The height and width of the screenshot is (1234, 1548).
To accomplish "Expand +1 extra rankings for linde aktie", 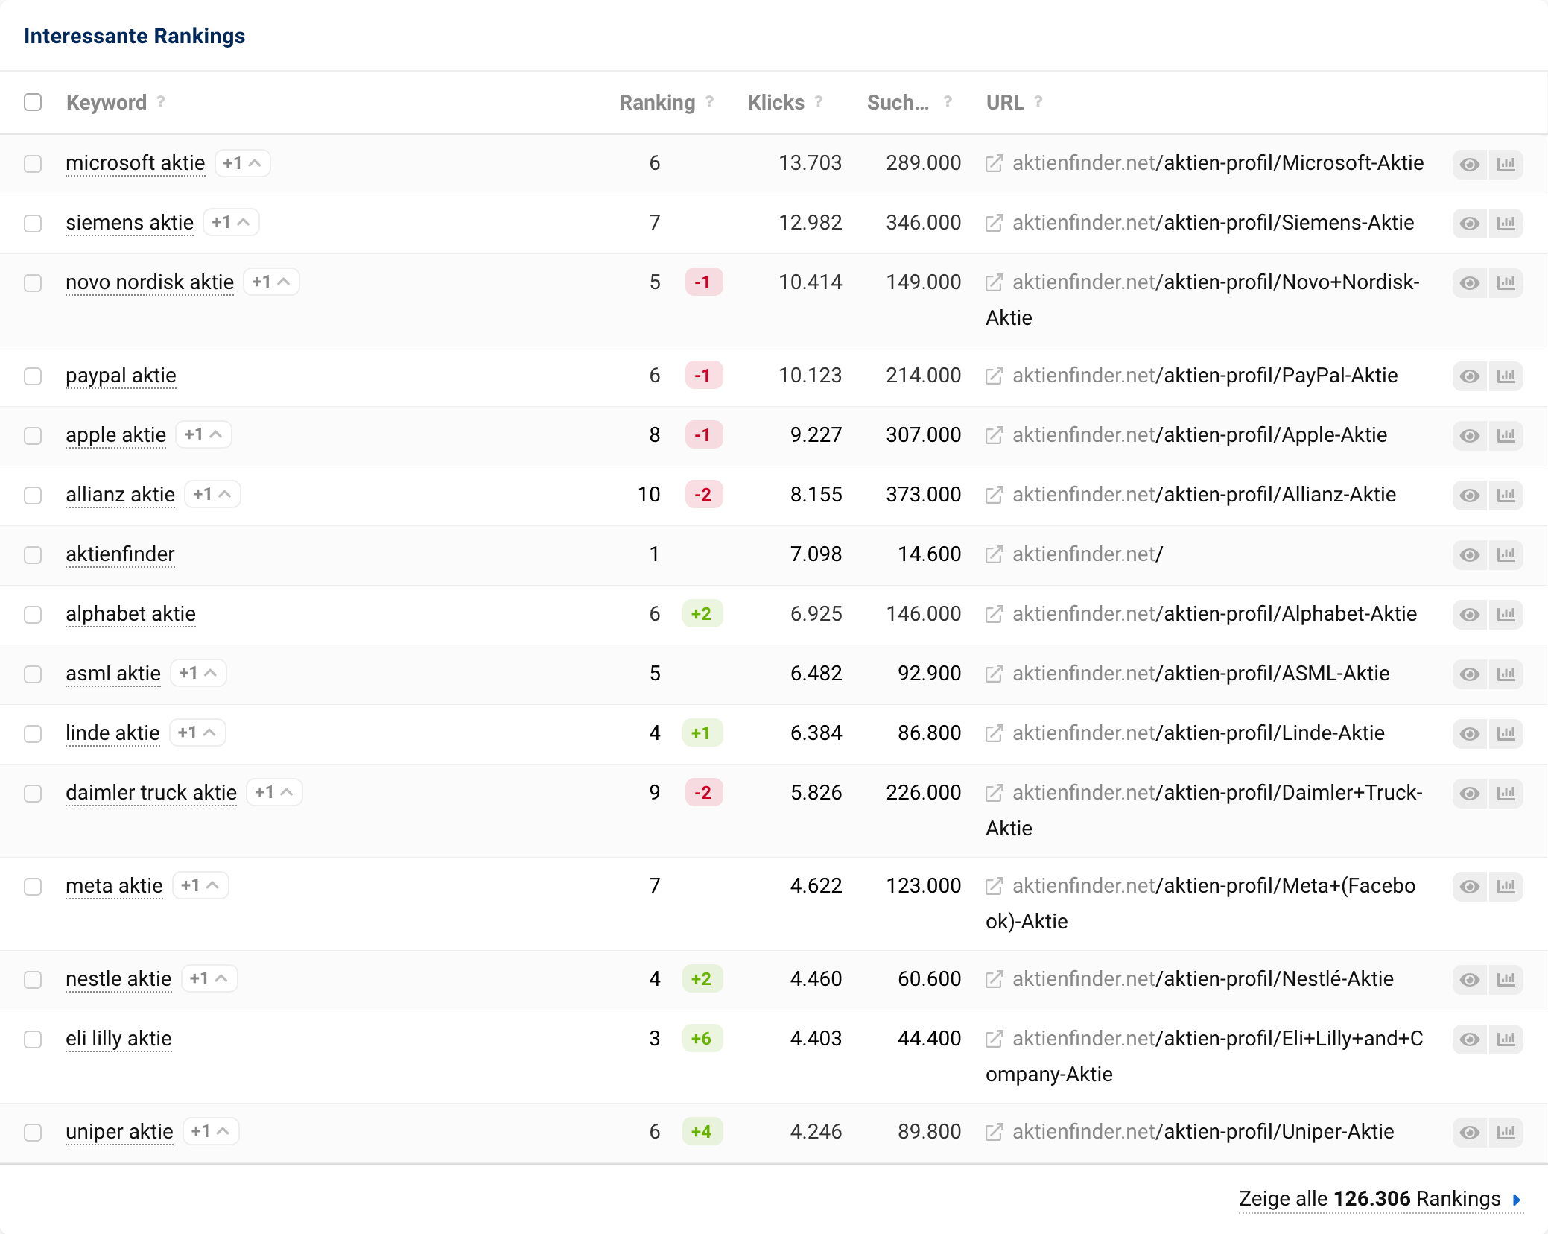I will click(197, 733).
